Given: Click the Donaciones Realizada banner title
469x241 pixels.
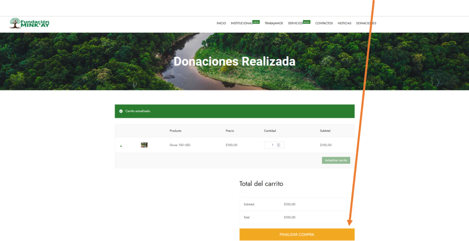Looking at the screenshot, I should (x=234, y=61).
